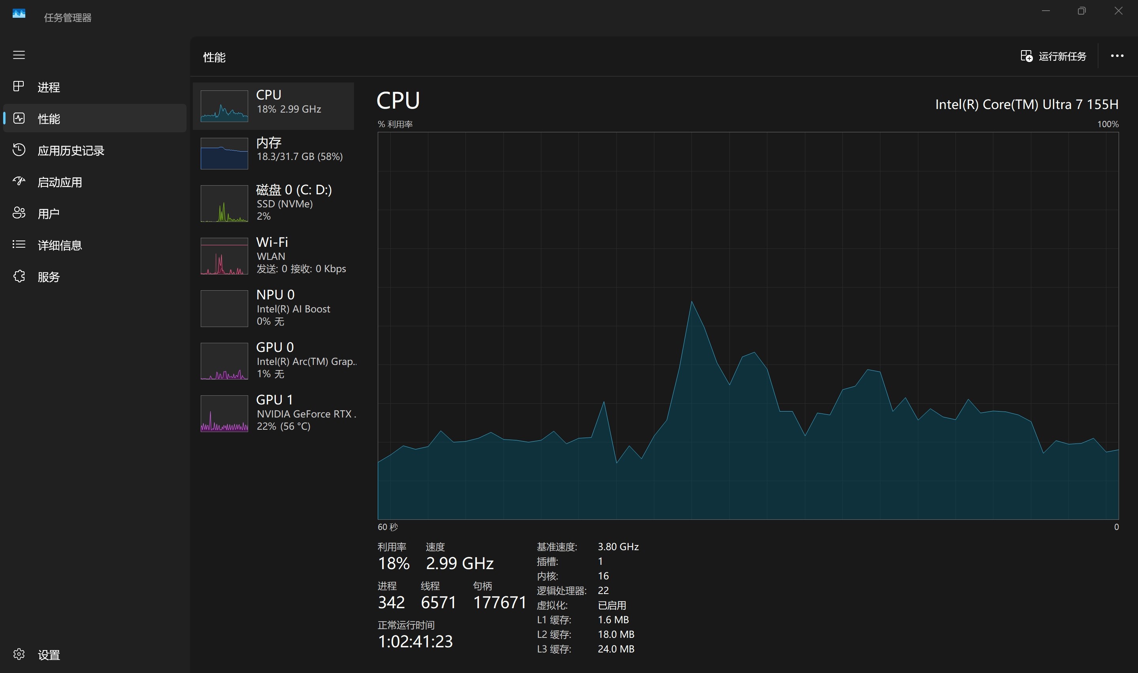Click the 'Intel(R) AI Boost' NPU entry
Viewport: 1138px width, 673px height.
294,309
